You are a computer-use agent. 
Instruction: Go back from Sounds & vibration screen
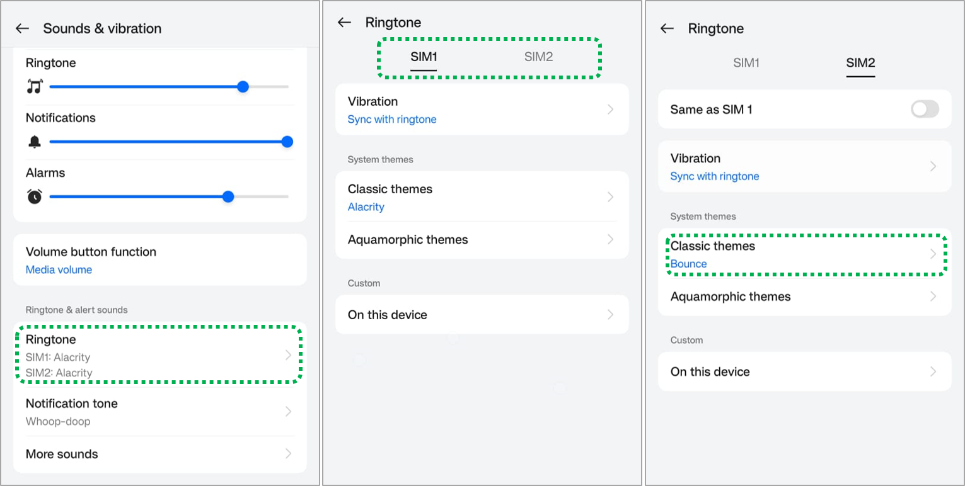pyautogui.click(x=23, y=28)
